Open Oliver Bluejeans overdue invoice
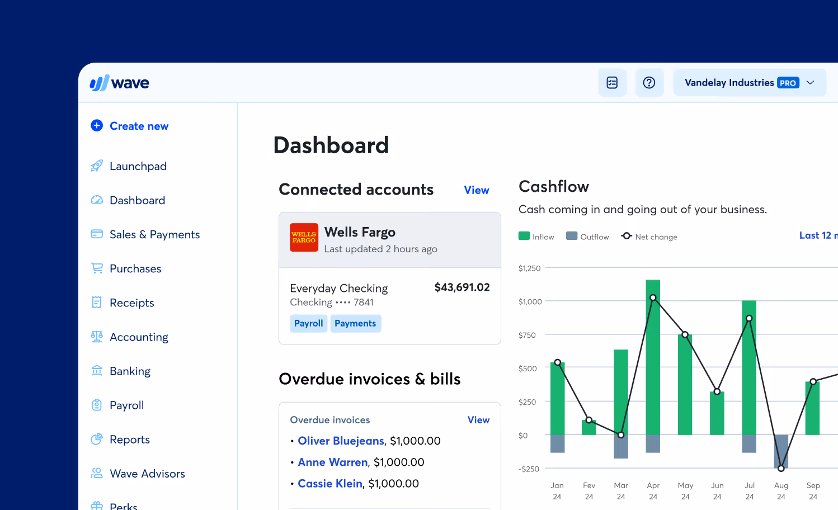The width and height of the screenshot is (838, 510). [341, 441]
